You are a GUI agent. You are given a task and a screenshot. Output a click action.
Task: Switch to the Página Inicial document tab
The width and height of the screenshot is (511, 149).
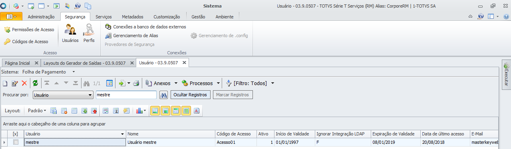click(x=17, y=63)
